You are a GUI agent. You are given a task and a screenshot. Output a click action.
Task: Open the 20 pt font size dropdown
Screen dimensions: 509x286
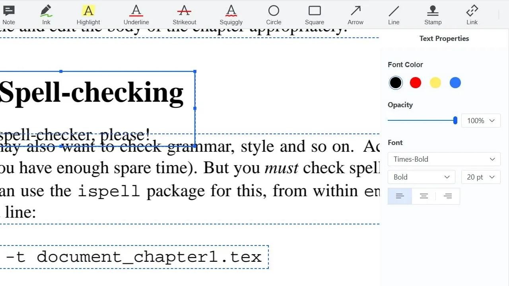coord(481,177)
